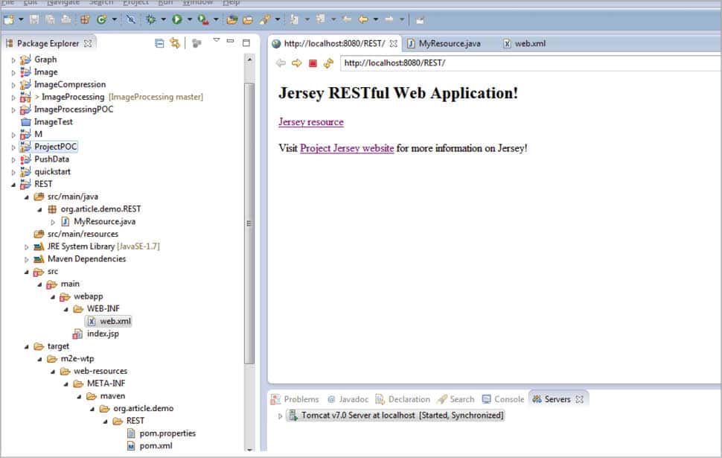Click the green Run button in toolbar
The image size is (722, 458).
click(177, 19)
